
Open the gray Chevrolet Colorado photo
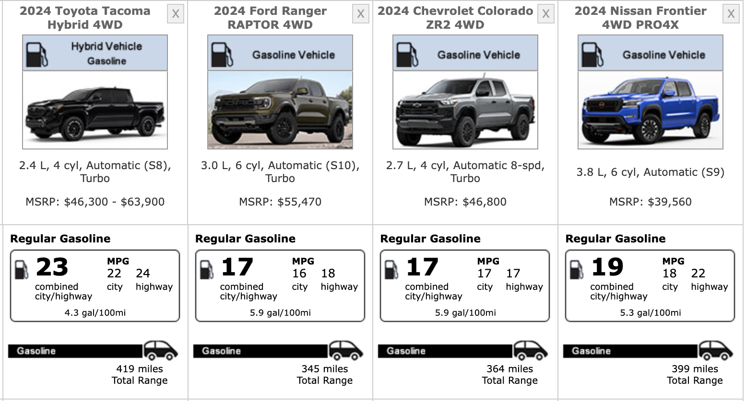(465, 110)
